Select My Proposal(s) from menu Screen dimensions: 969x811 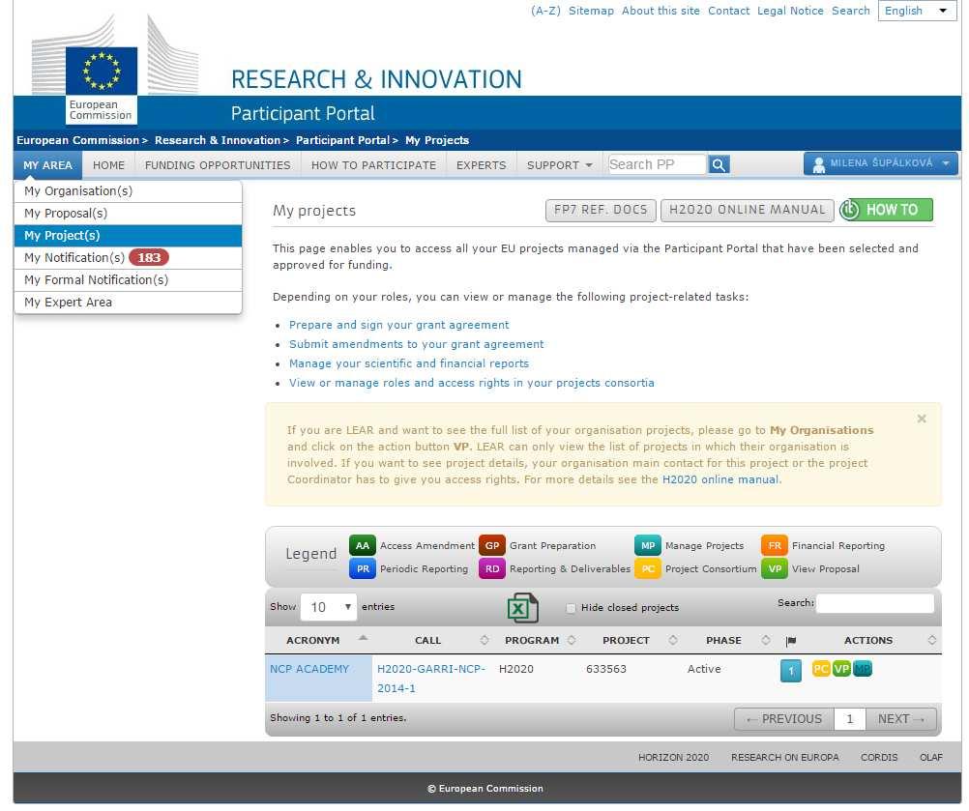[x=128, y=213]
